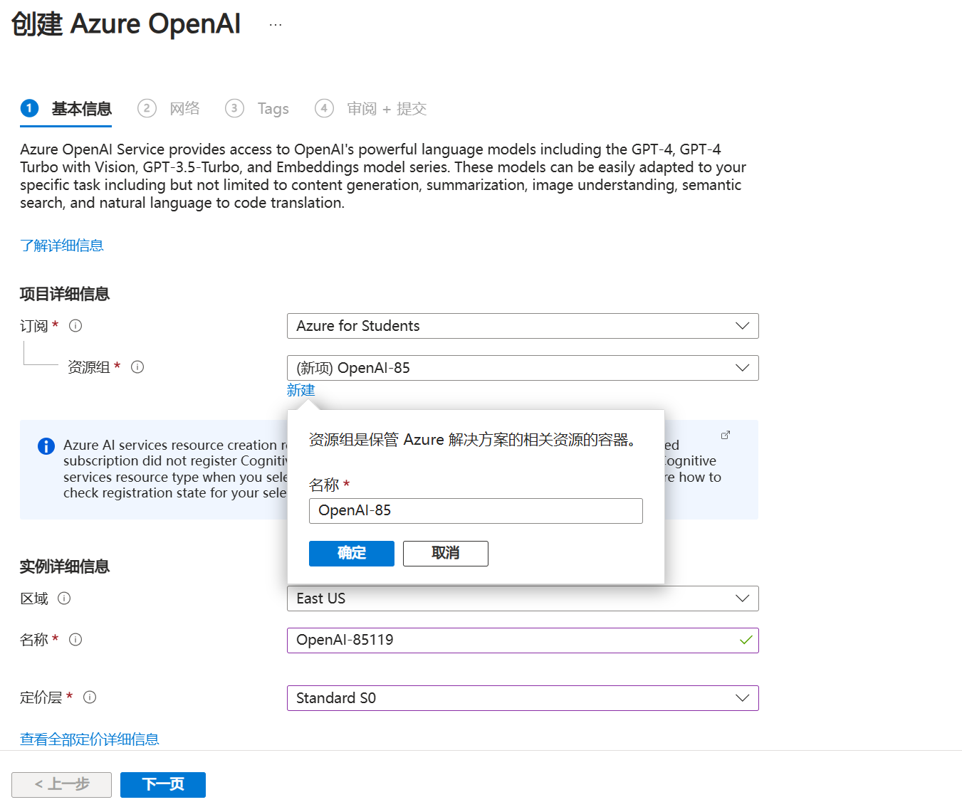
Task: Click the info icon next to 区域
Action: (64, 599)
